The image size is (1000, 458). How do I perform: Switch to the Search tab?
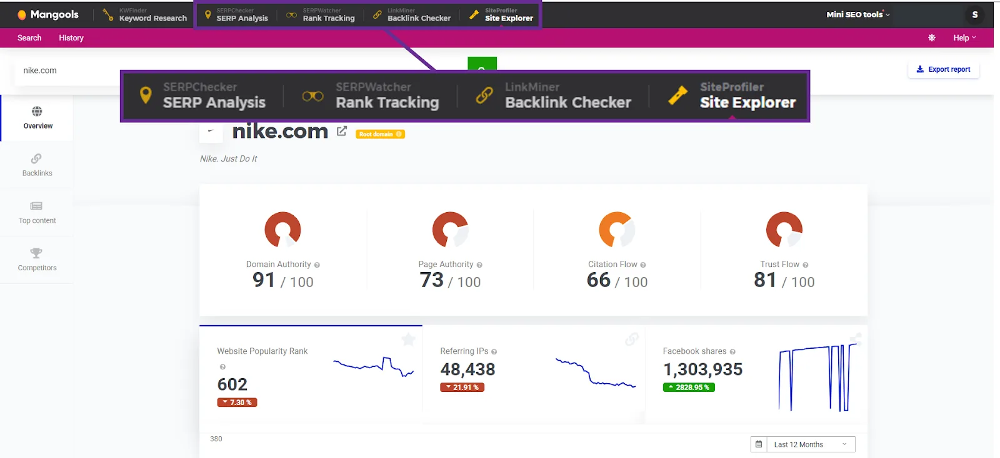pos(29,38)
